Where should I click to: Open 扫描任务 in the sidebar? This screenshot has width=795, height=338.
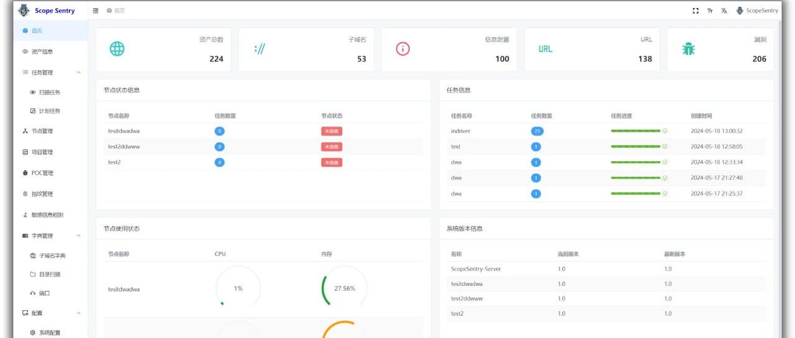click(50, 92)
